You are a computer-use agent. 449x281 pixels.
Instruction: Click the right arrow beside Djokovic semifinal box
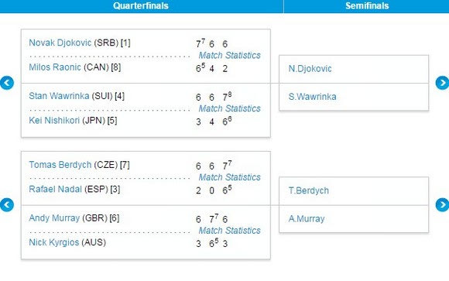coord(442,83)
